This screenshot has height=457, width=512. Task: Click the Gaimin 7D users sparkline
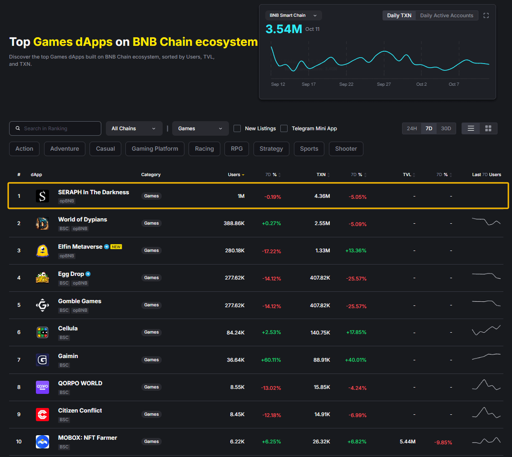coord(486,356)
